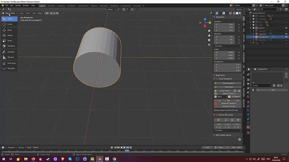This screenshot has height=162, width=289.
Task: Click the viewport pan hand icon
Action: (x=209, y=35)
